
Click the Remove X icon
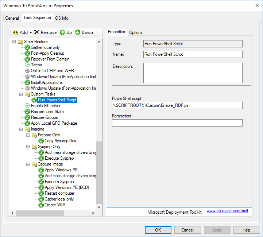(36, 32)
